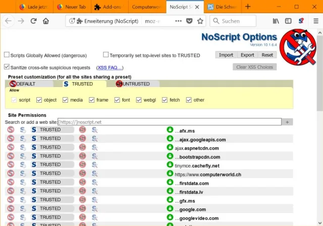Image resolution: width=323 pixels, height=226 pixels.
Task: Enable Scripts Globally Allowed checkbox
Action: (x=7, y=55)
